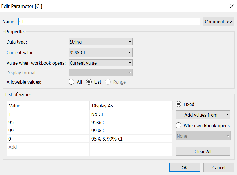
Task: Click the 99% CI display-as cell
Action: click(131, 131)
